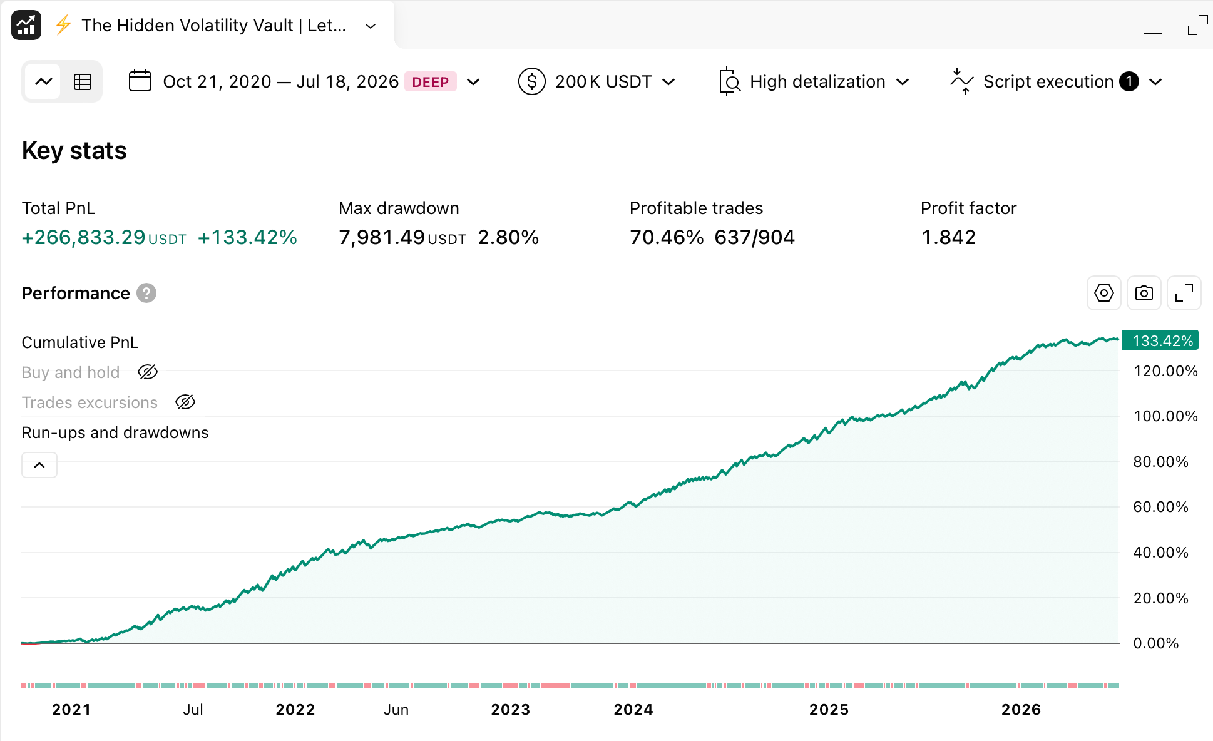Expand the Script execution chevron
Screen dimensions: 1213x741
point(1155,82)
